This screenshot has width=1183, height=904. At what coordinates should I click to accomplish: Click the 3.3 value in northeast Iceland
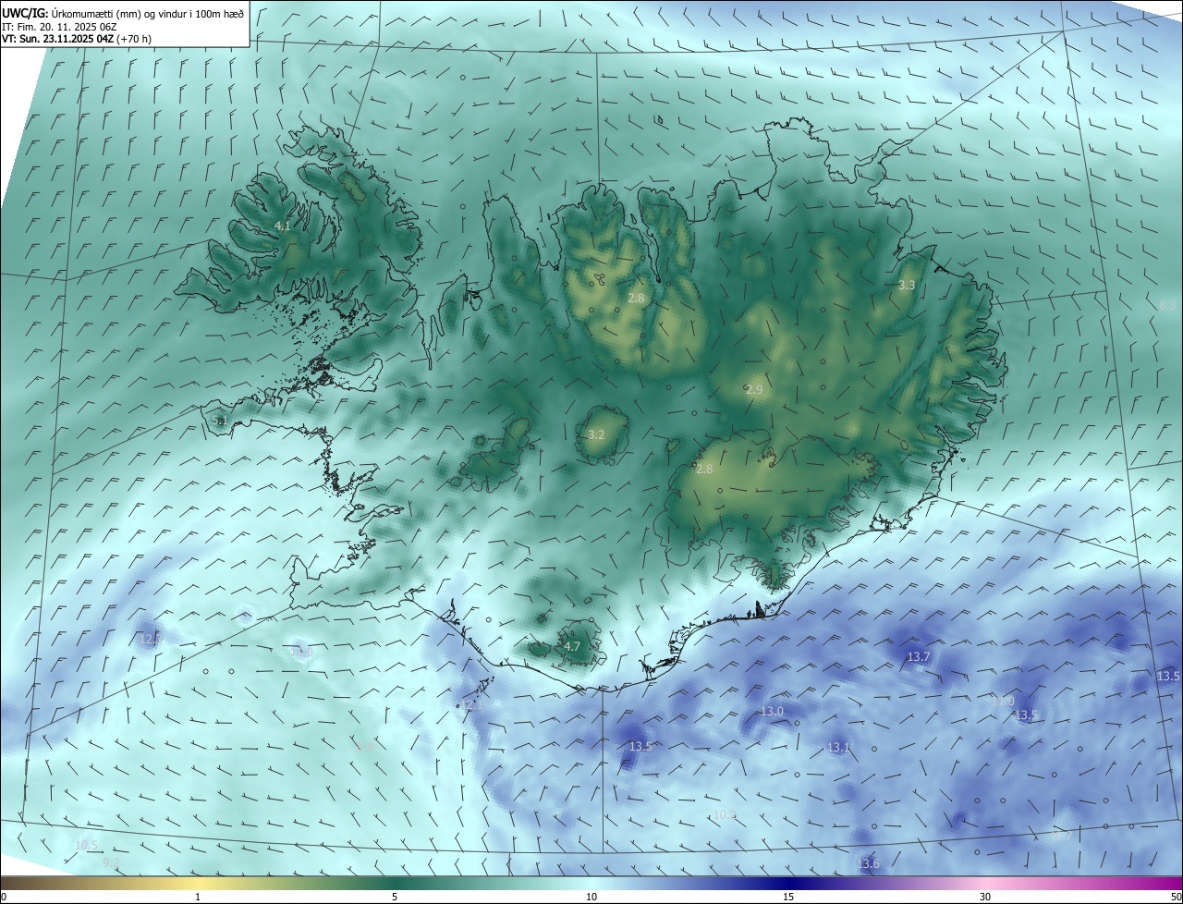click(907, 286)
